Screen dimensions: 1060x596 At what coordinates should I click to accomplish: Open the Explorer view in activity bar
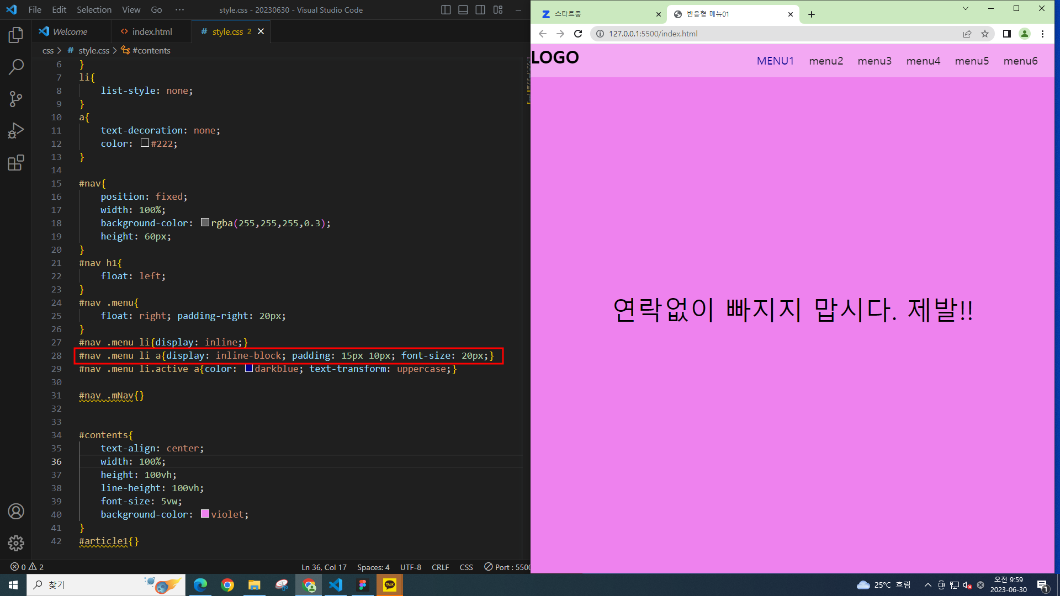point(16,35)
